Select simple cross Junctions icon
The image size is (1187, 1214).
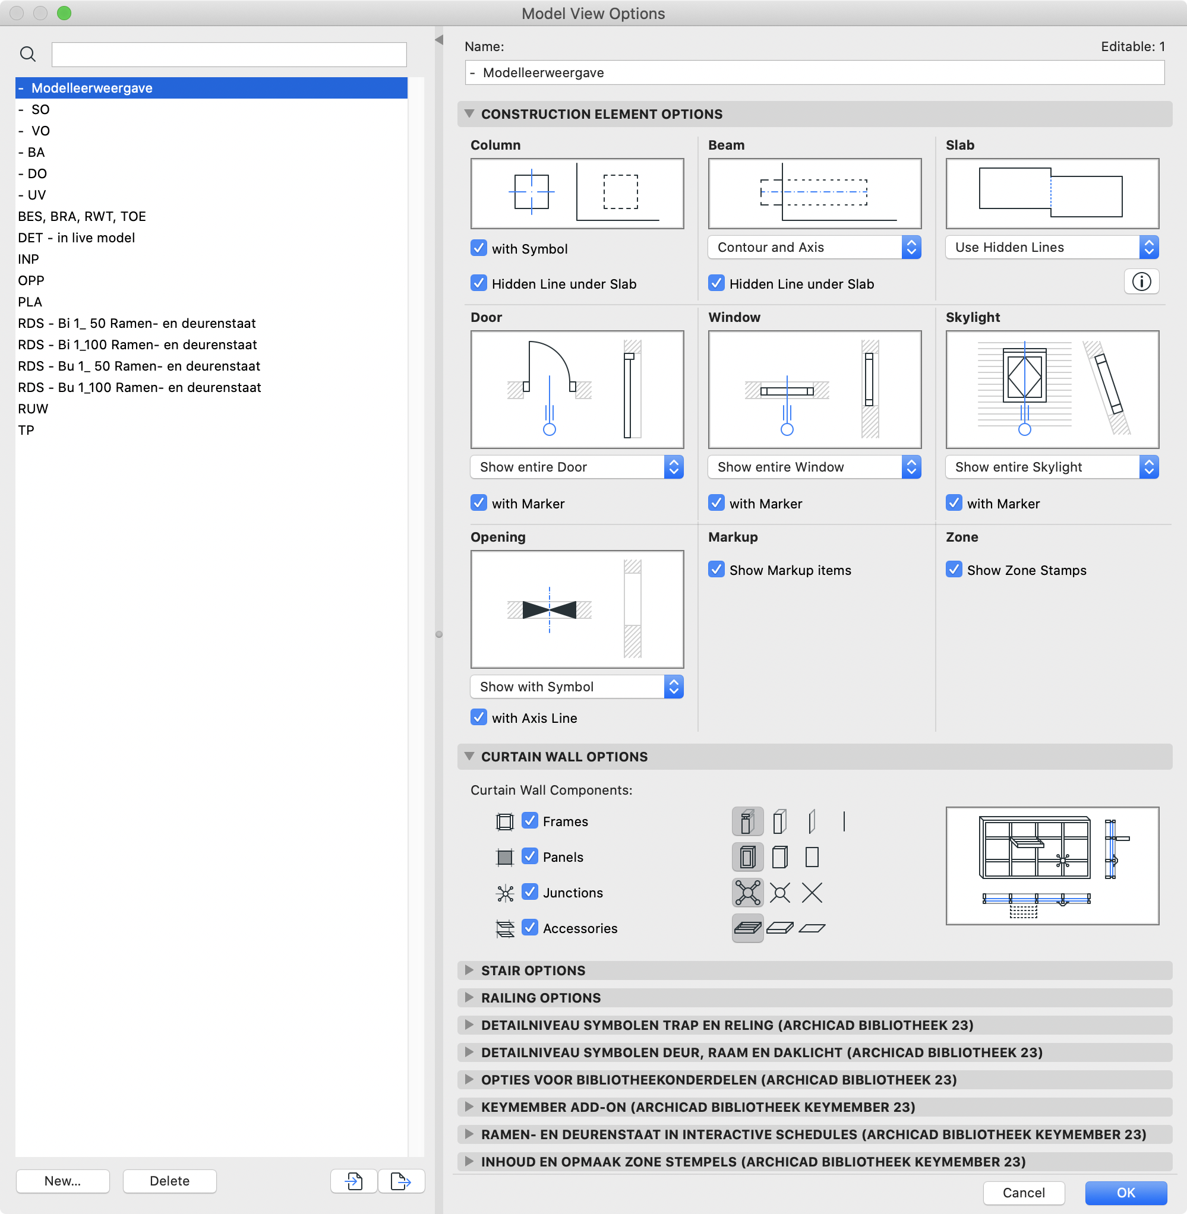click(812, 893)
